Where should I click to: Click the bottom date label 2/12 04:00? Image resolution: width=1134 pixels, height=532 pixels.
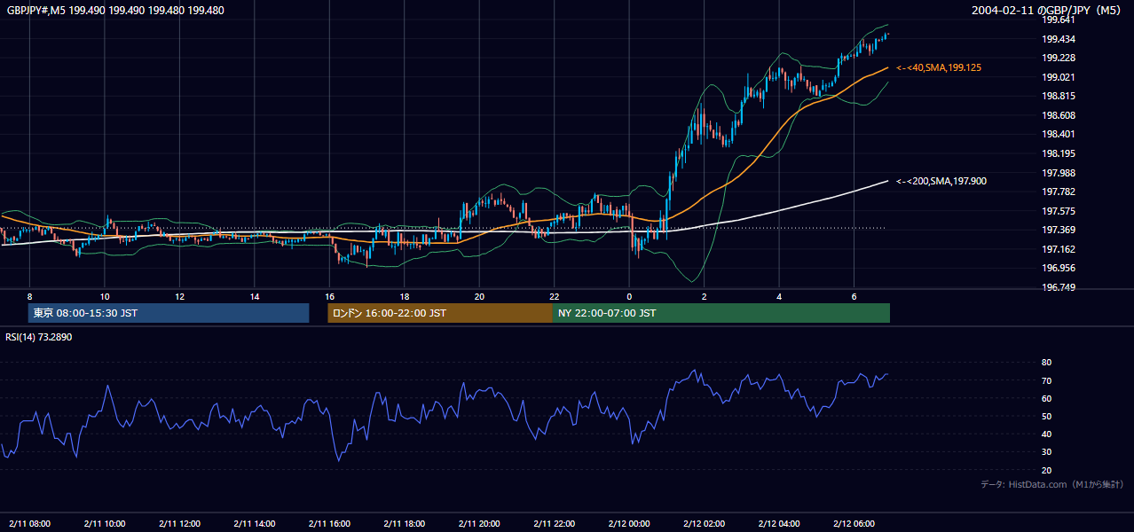(x=779, y=523)
